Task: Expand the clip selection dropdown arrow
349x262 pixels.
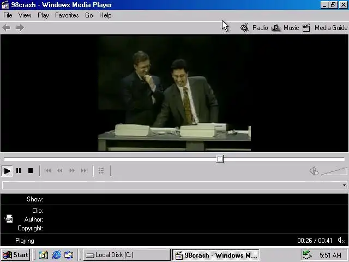Action: tap(344, 186)
